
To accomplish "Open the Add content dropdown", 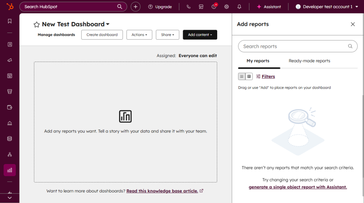I will [200, 35].
